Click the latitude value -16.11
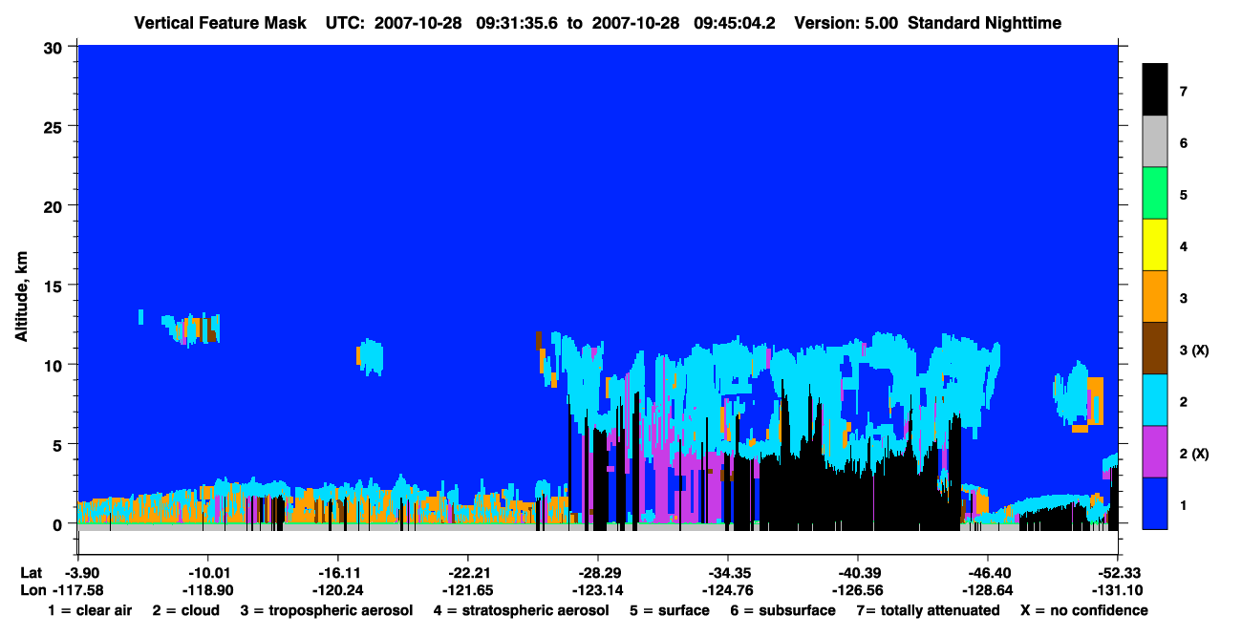Image resolution: width=1242 pixels, height=637 pixels. (x=337, y=572)
